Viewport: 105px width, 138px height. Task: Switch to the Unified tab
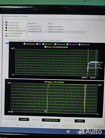click(51, 41)
